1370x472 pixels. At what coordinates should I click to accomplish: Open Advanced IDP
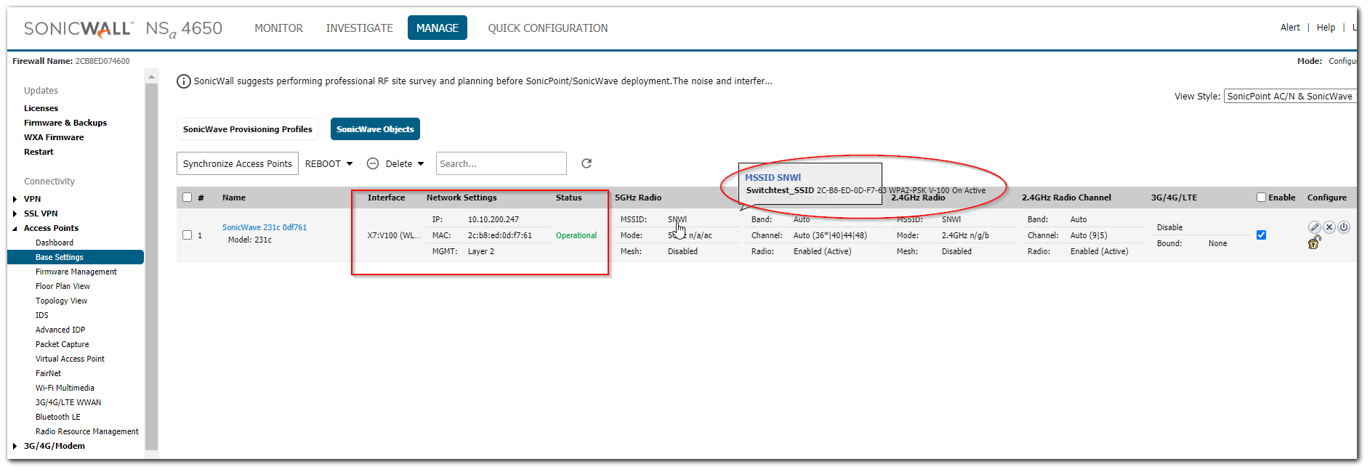click(x=60, y=330)
